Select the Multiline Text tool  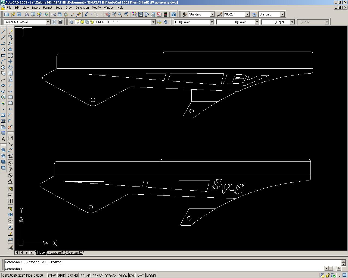[x=3, y=139]
